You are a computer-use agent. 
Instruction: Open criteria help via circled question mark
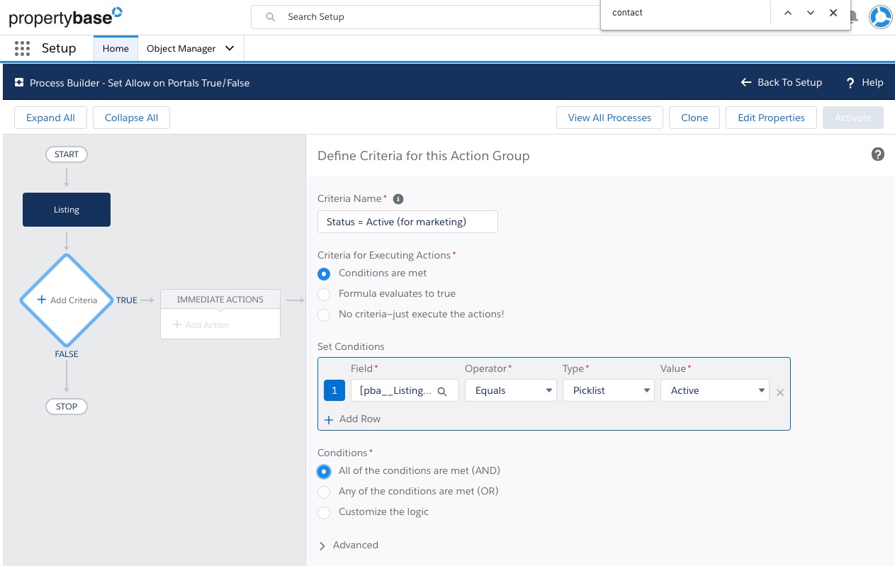tap(878, 154)
